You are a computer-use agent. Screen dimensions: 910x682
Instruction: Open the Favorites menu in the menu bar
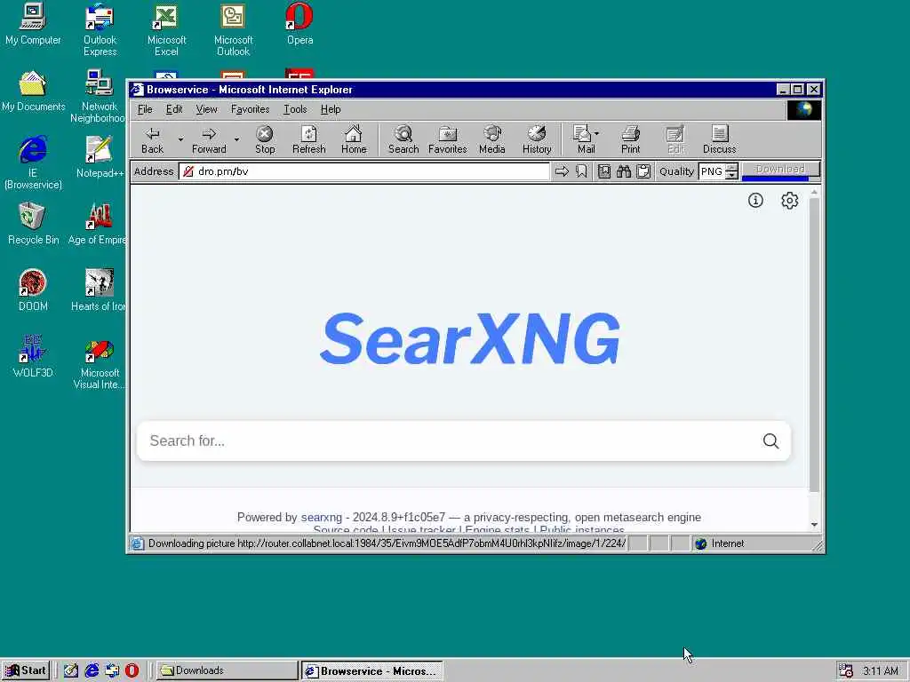click(250, 109)
